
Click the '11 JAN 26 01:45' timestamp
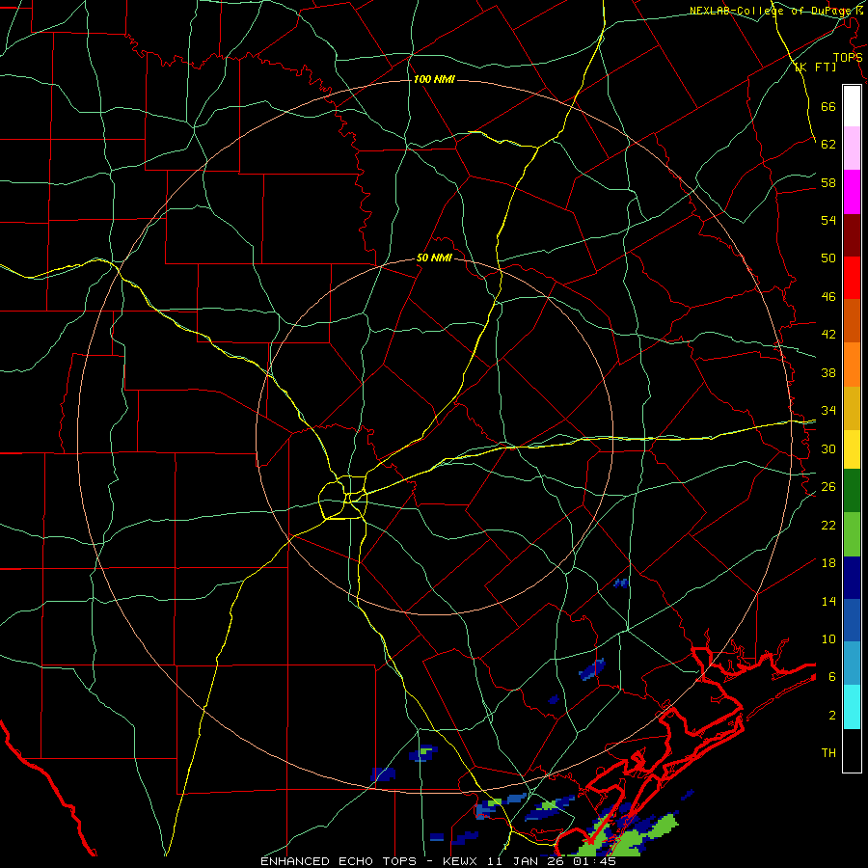click(x=554, y=861)
